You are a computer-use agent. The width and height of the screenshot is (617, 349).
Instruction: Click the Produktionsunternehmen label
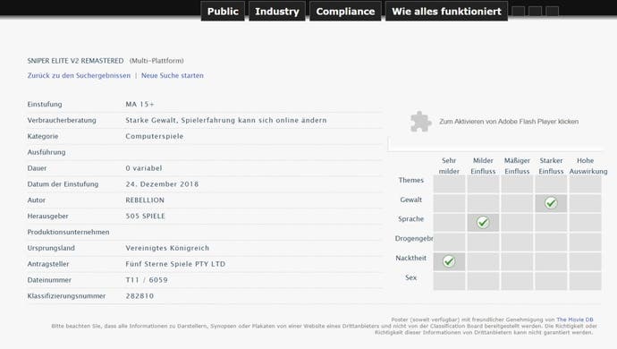click(x=69, y=232)
